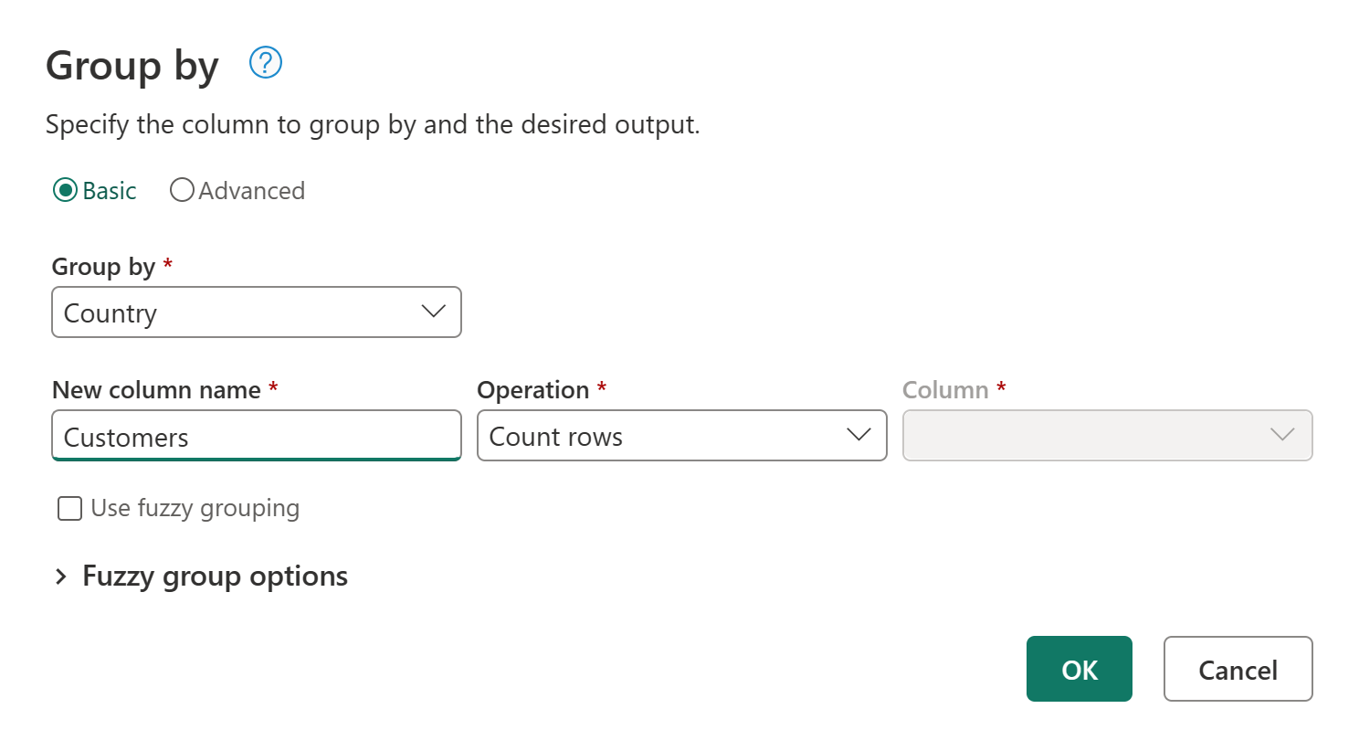This screenshot has height=751, width=1359.
Task: Select the Country value in Group by
Action: [110, 312]
